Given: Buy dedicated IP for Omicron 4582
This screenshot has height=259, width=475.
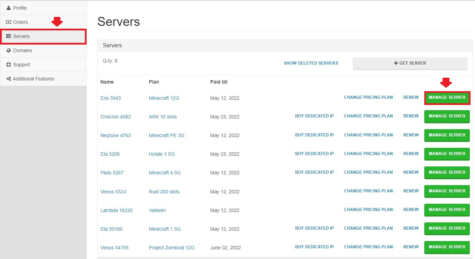Looking at the screenshot, I should pyautogui.click(x=314, y=116).
